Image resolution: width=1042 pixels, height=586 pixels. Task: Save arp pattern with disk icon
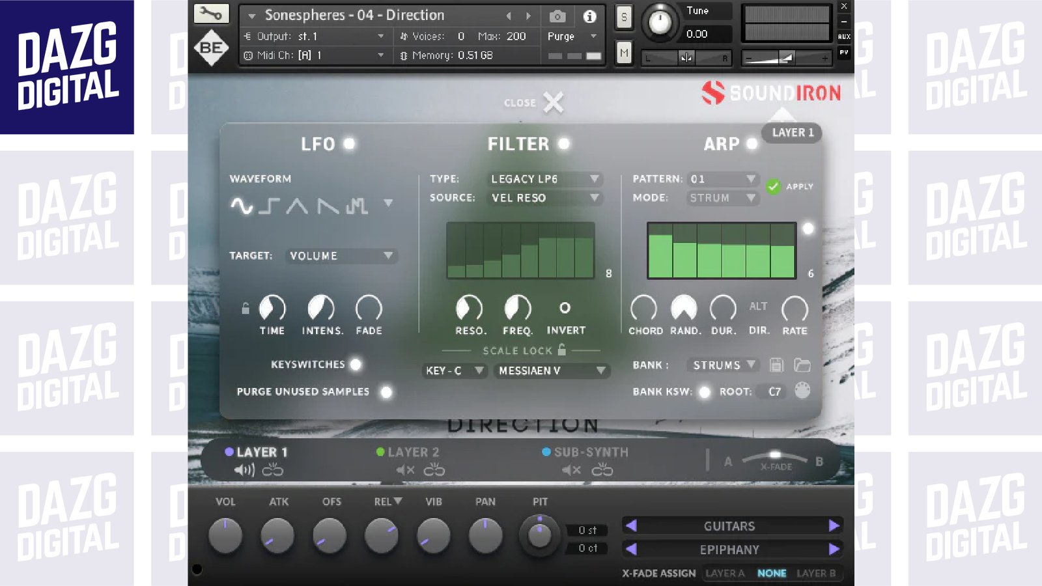776,365
